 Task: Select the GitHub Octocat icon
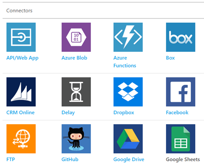[76, 139]
